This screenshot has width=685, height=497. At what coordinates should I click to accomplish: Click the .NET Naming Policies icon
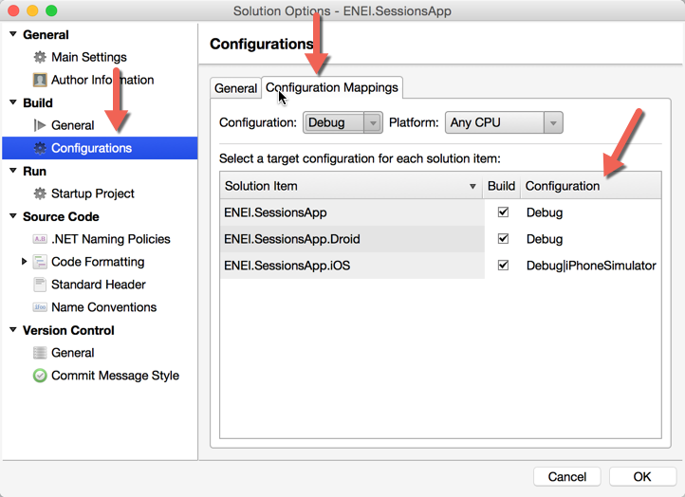(40, 239)
